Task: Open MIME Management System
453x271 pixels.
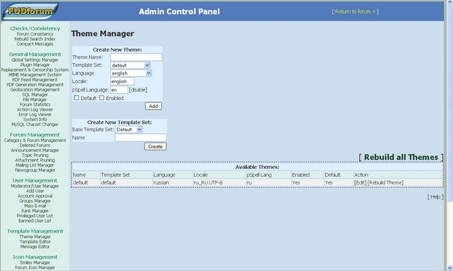Action: click(35, 74)
